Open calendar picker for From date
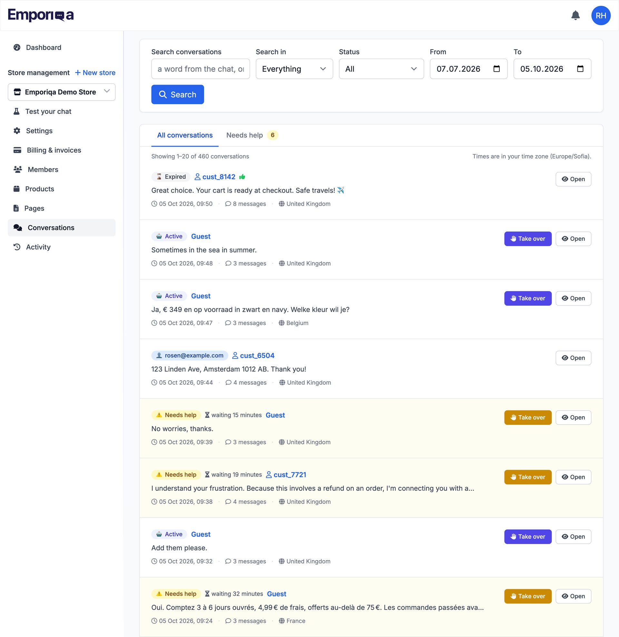Image resolution: width=619 pixels, height=637 pixels. click(x=496, y=69)
